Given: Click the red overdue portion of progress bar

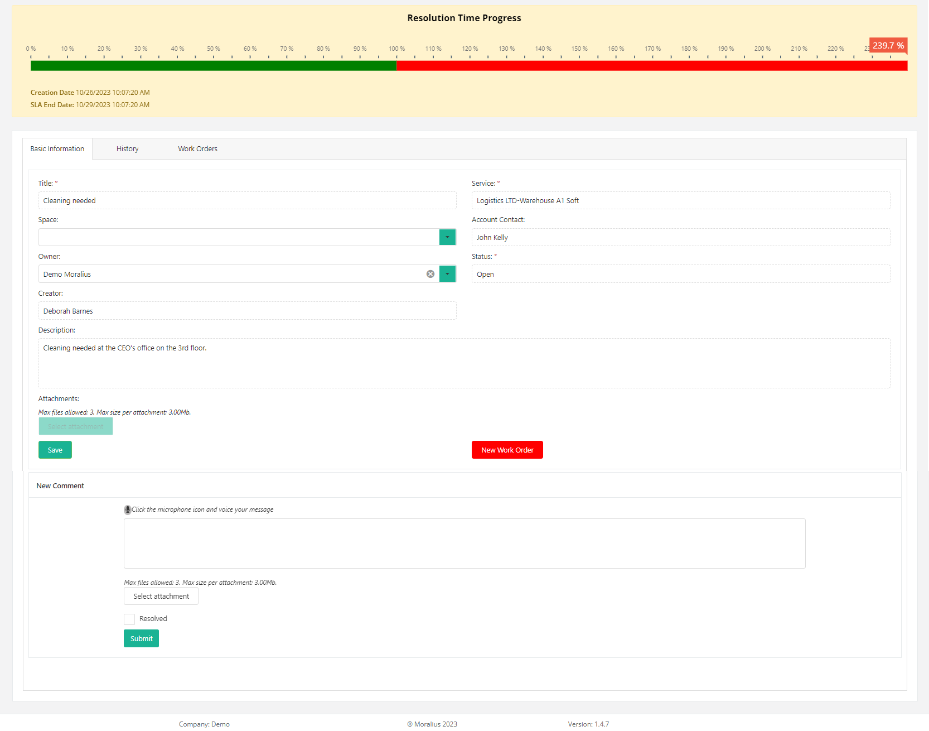Looking at the screenshot, I should (651, 66).
